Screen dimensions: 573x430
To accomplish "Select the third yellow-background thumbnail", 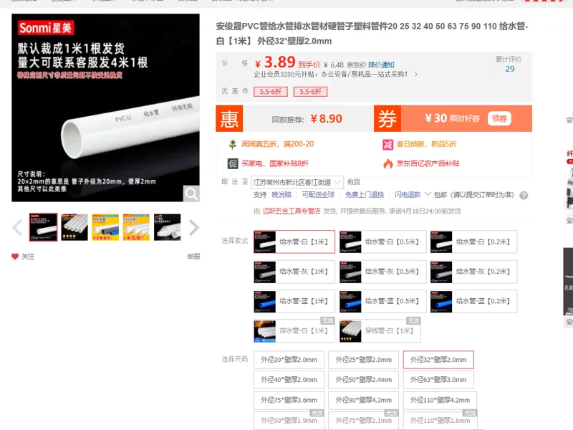I will pyautogui.click(x=105, y=227).
